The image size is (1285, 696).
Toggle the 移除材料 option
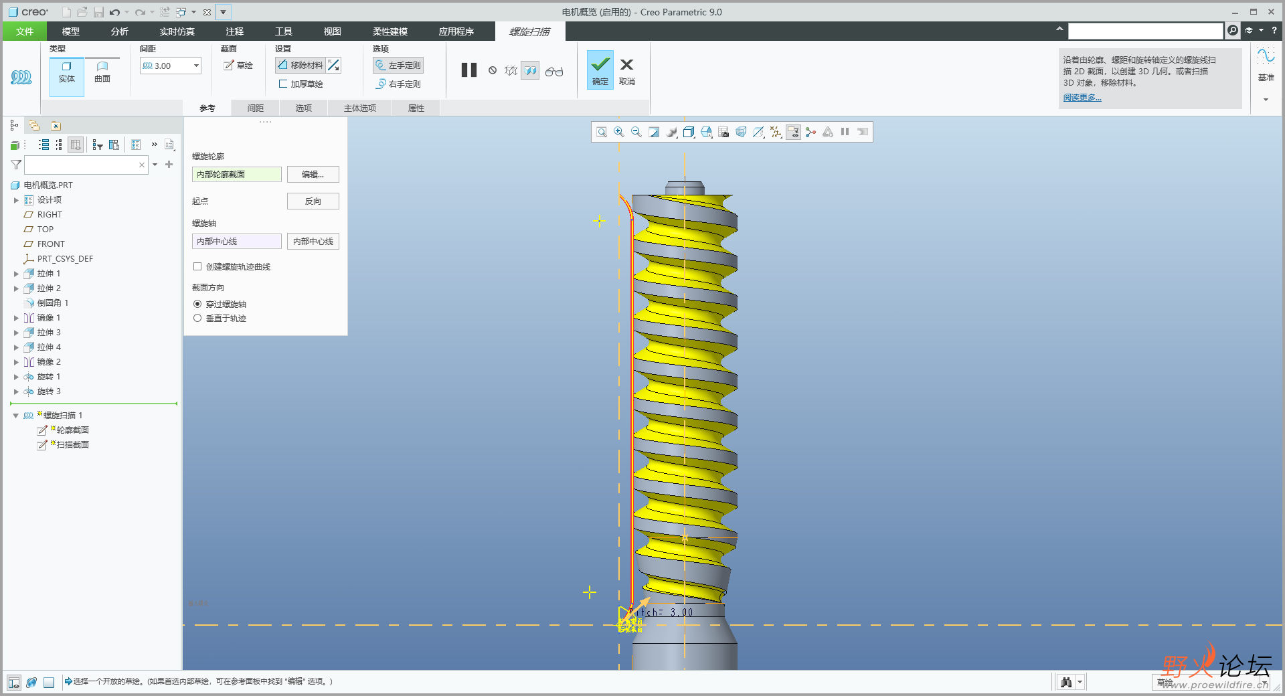301,65
